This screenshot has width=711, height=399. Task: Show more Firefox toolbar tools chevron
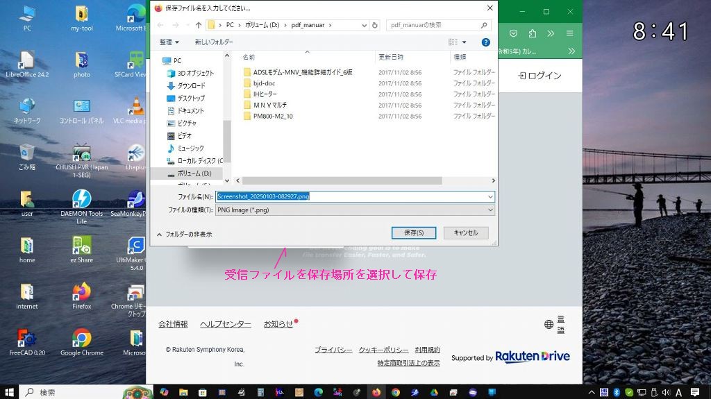point(551,33)
